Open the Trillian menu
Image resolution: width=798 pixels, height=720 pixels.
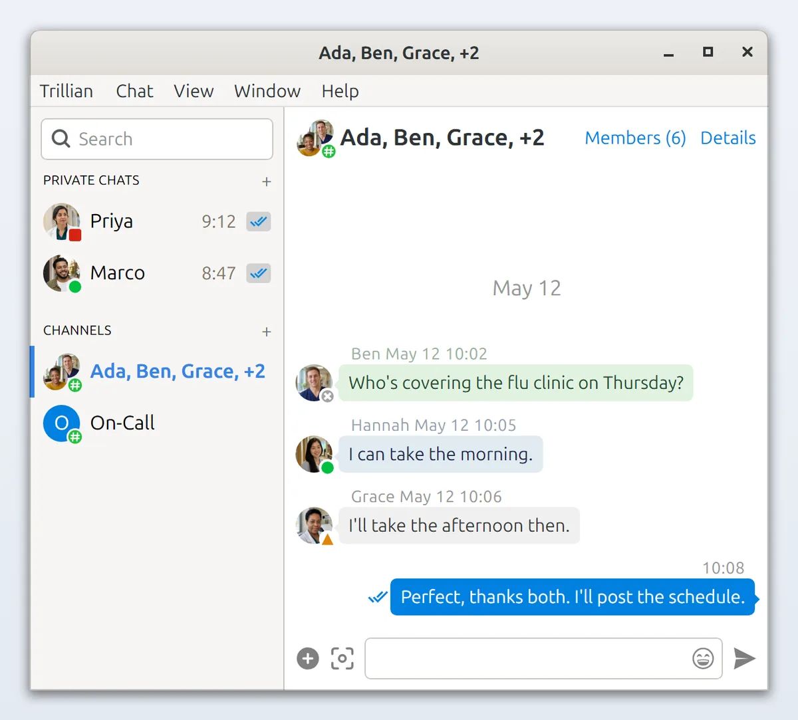pos(66,91)
